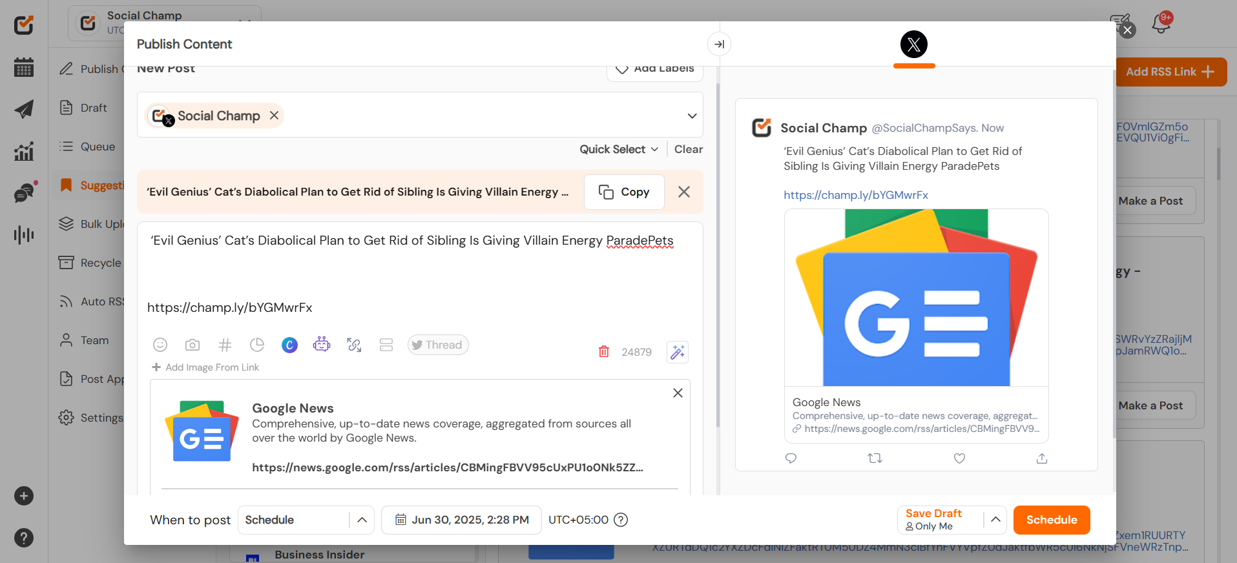
Task: Pick date Jun 30, 2025, 2:28 PM
Action: click(461, 520)
